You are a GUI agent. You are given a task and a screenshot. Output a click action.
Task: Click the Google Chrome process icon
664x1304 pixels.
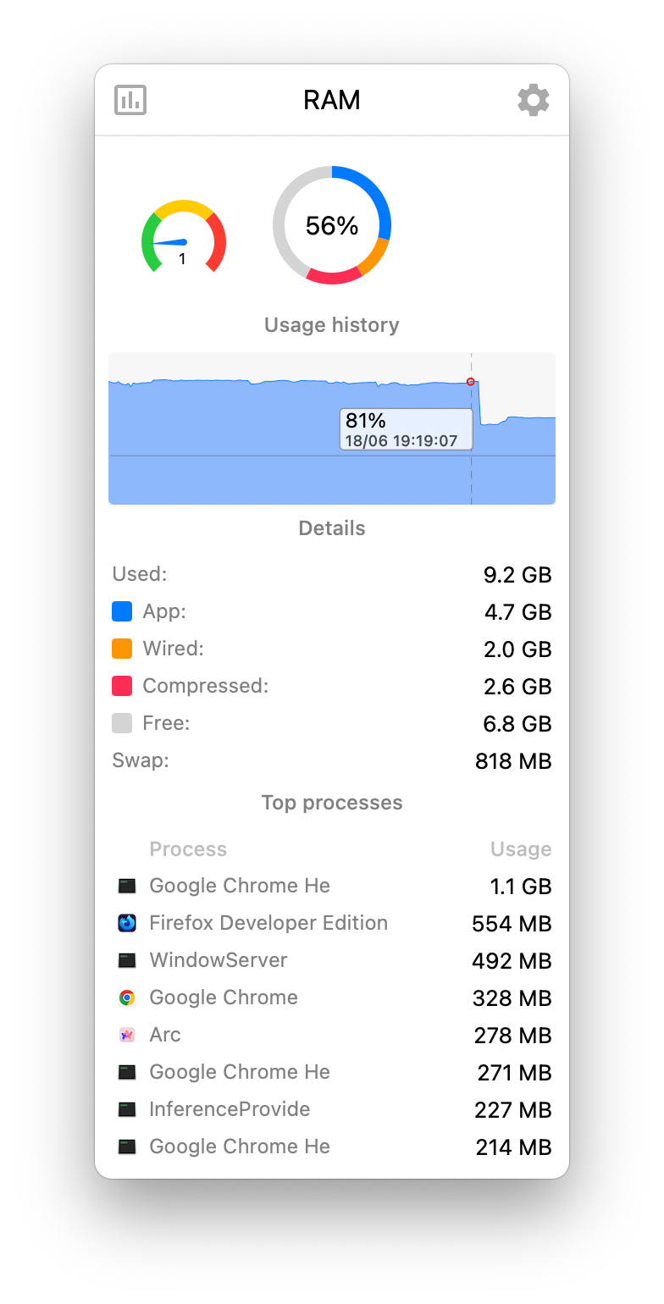[127, 997]
